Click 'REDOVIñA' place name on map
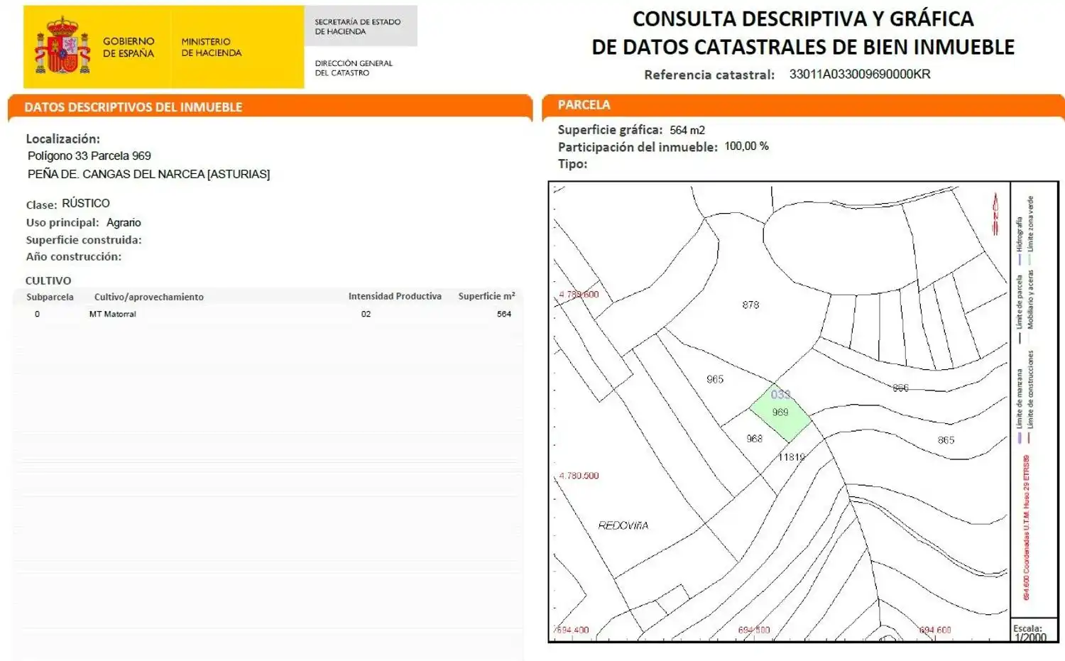 point(623,525)
